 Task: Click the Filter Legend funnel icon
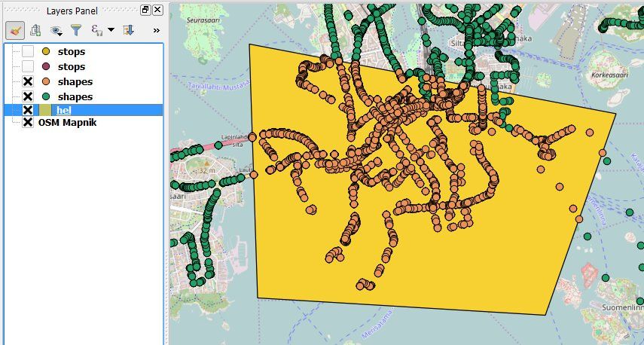[76, 30]
